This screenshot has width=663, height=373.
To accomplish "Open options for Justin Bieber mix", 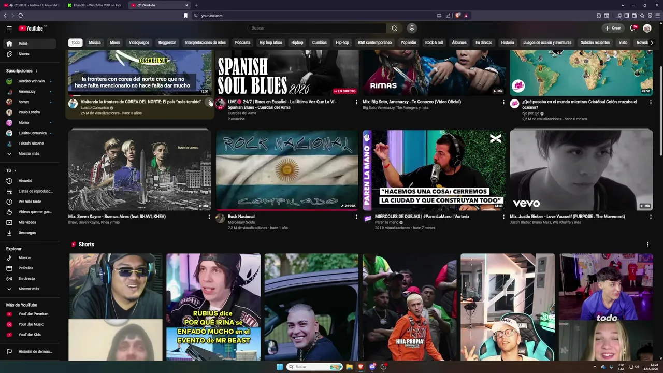I will tap(651, 217).
